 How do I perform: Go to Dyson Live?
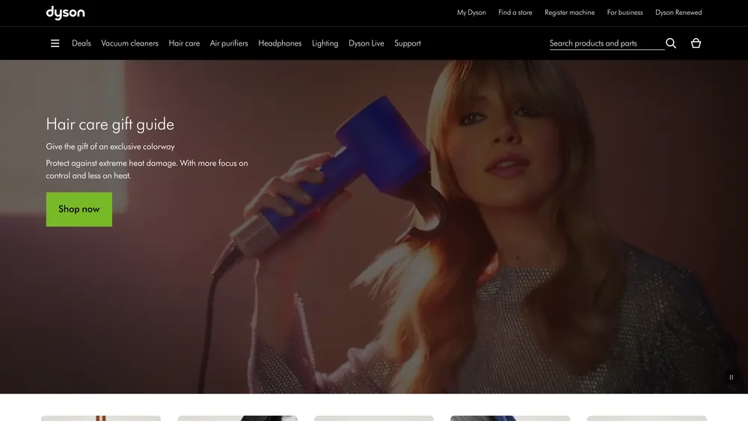367,43
